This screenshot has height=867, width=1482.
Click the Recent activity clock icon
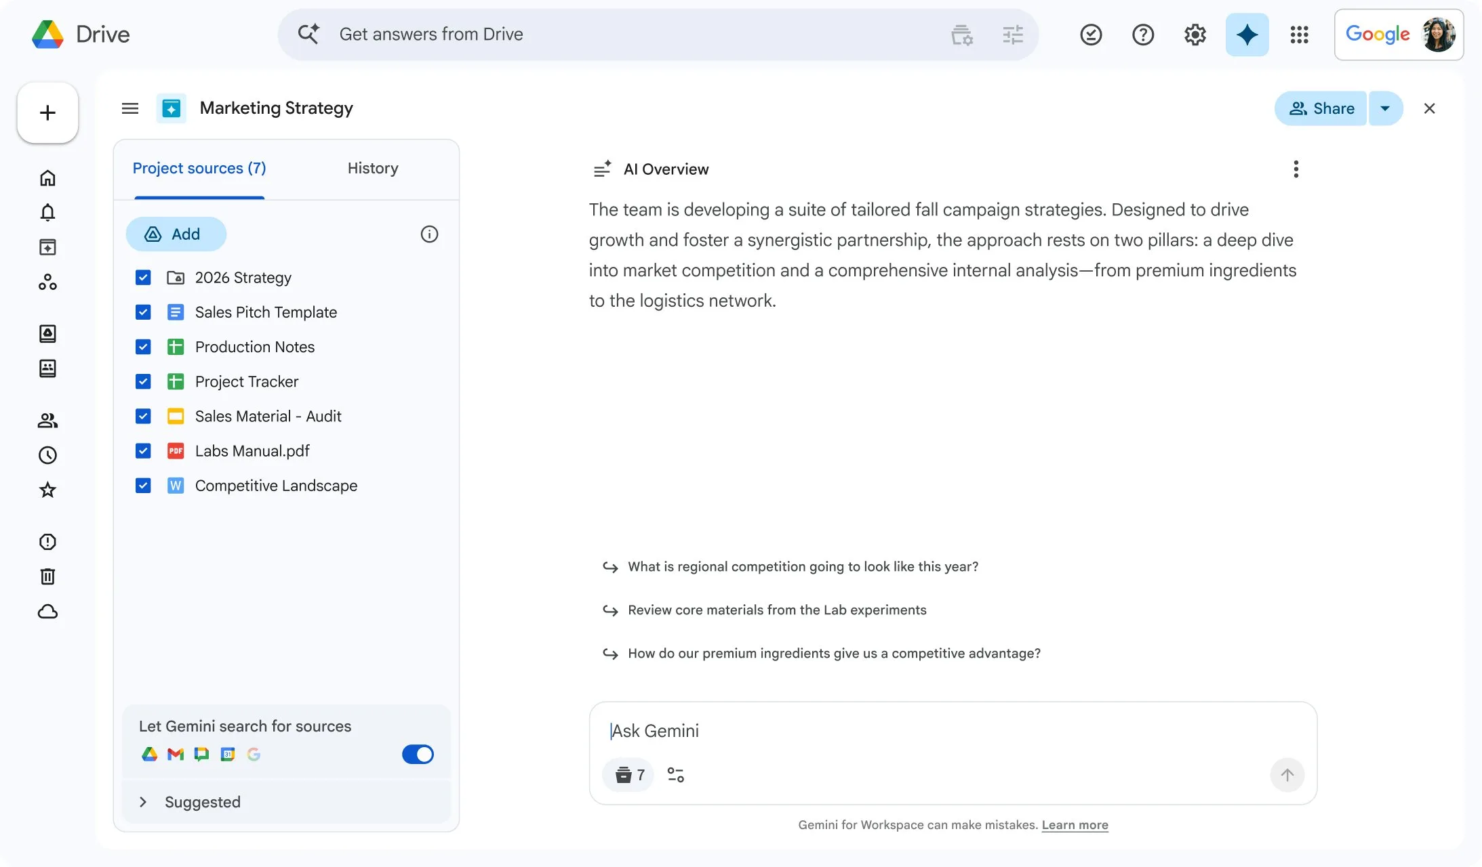(x=47, y=455)
